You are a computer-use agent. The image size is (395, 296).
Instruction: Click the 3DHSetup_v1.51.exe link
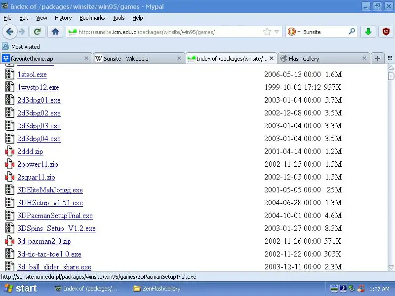point(50,203)
